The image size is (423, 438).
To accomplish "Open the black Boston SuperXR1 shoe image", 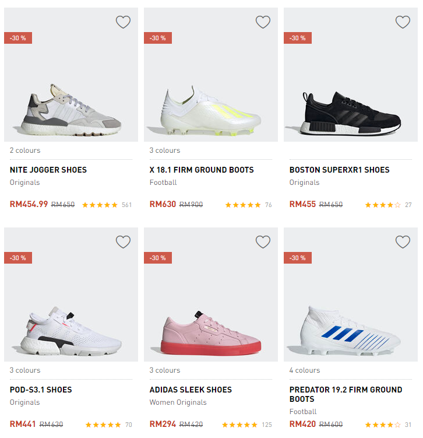I will pos(350,112).
